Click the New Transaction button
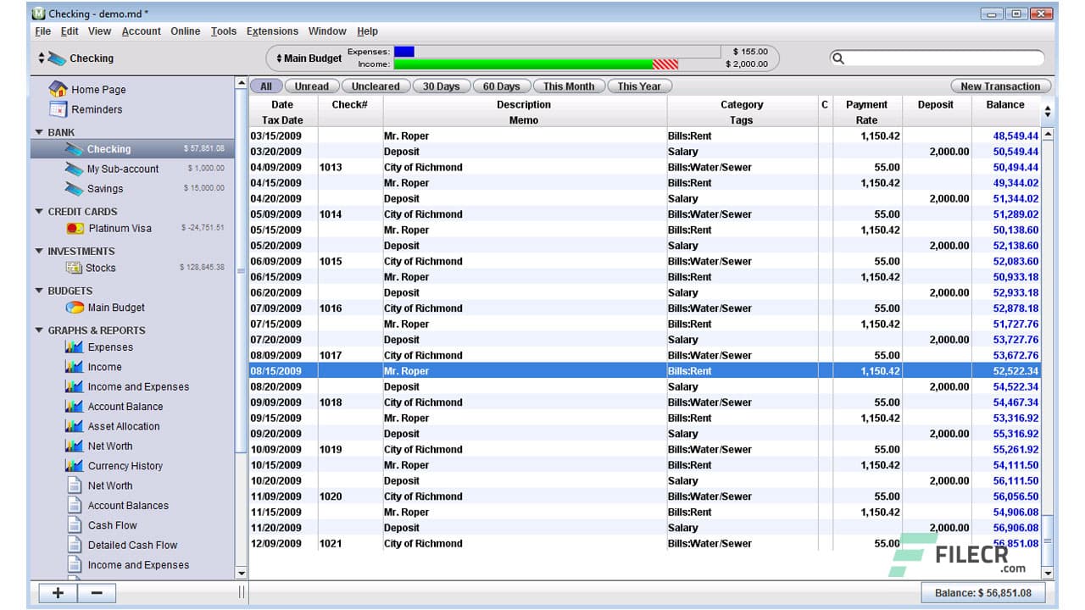The image size is (1085, 610). click(1000, 86)
